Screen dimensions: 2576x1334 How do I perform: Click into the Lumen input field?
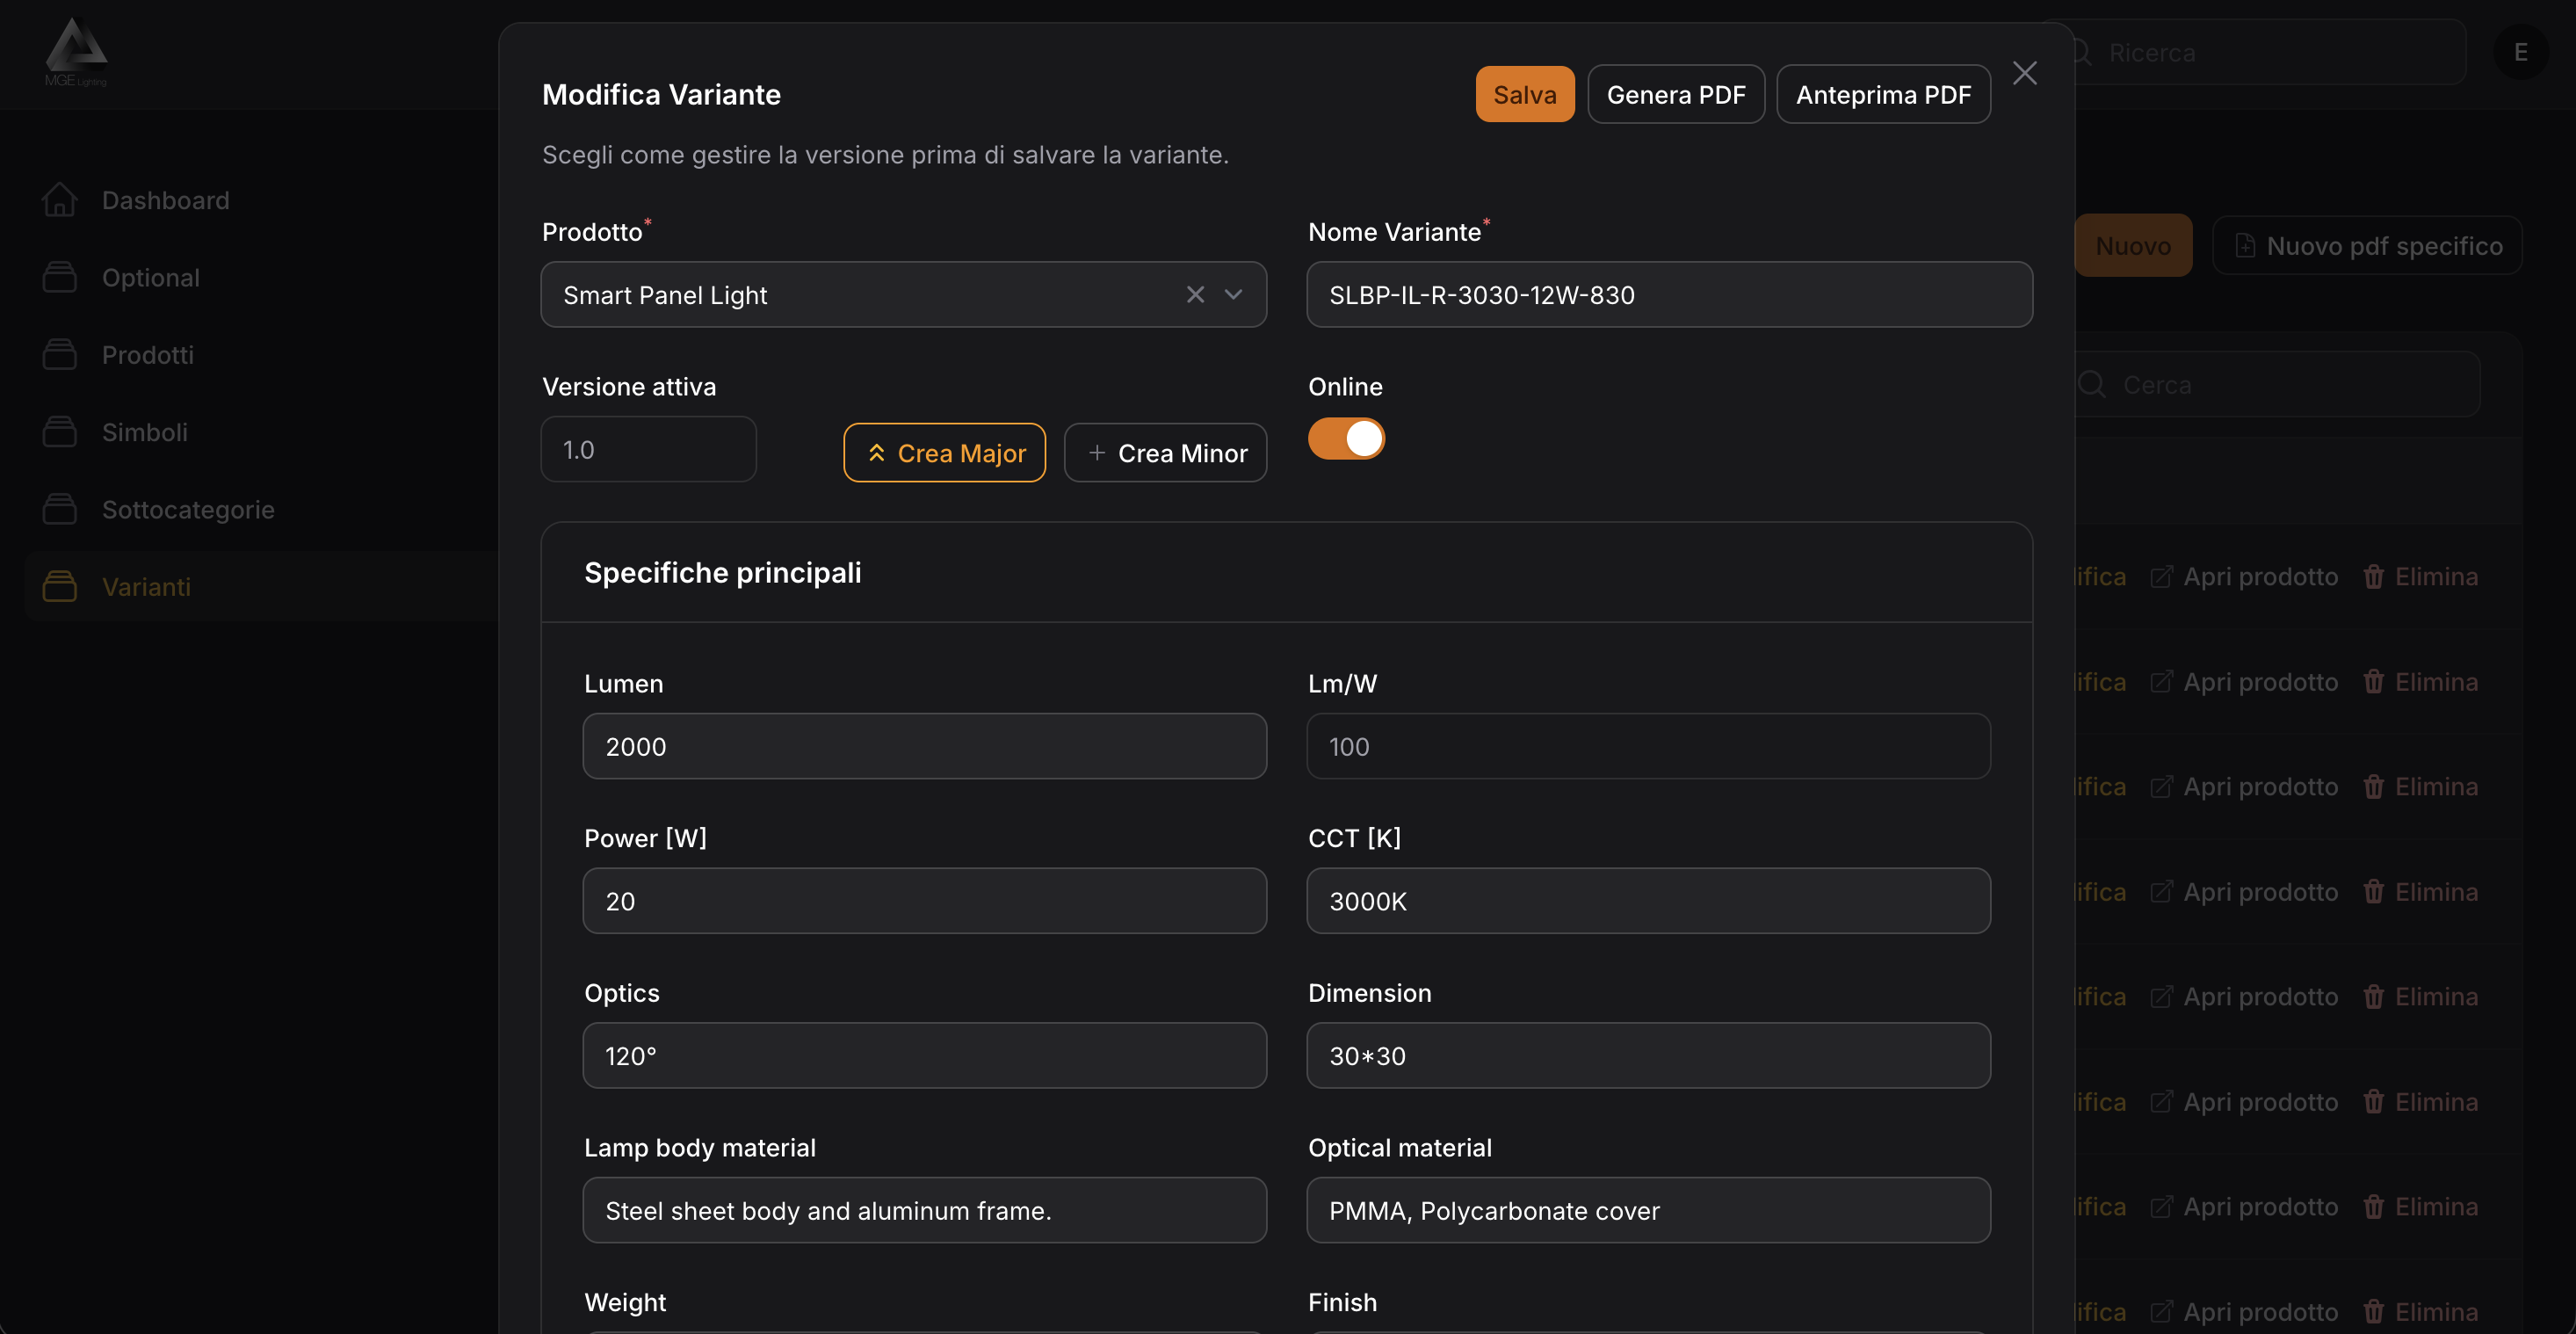(x=924, y=746)
